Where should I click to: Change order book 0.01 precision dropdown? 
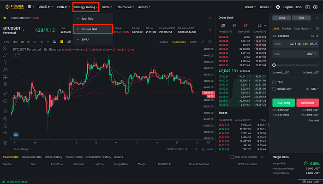pyautogui.click(x=262, y=26)
